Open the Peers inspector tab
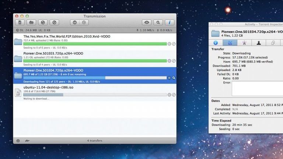283x159 pixels. [259, 43]
